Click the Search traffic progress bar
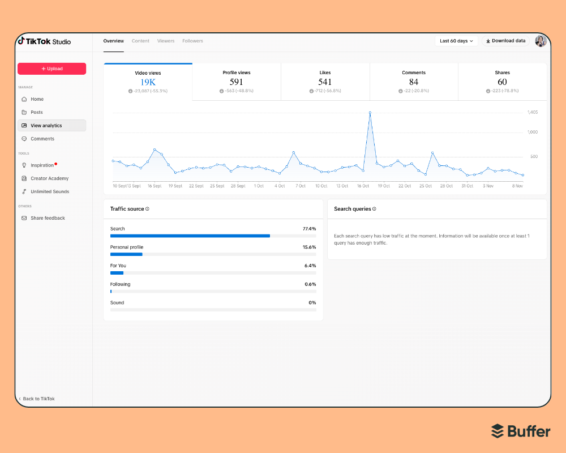This screenshot has width=566, height=453. [190, 236]
